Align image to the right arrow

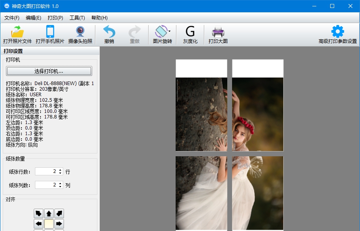59,223
